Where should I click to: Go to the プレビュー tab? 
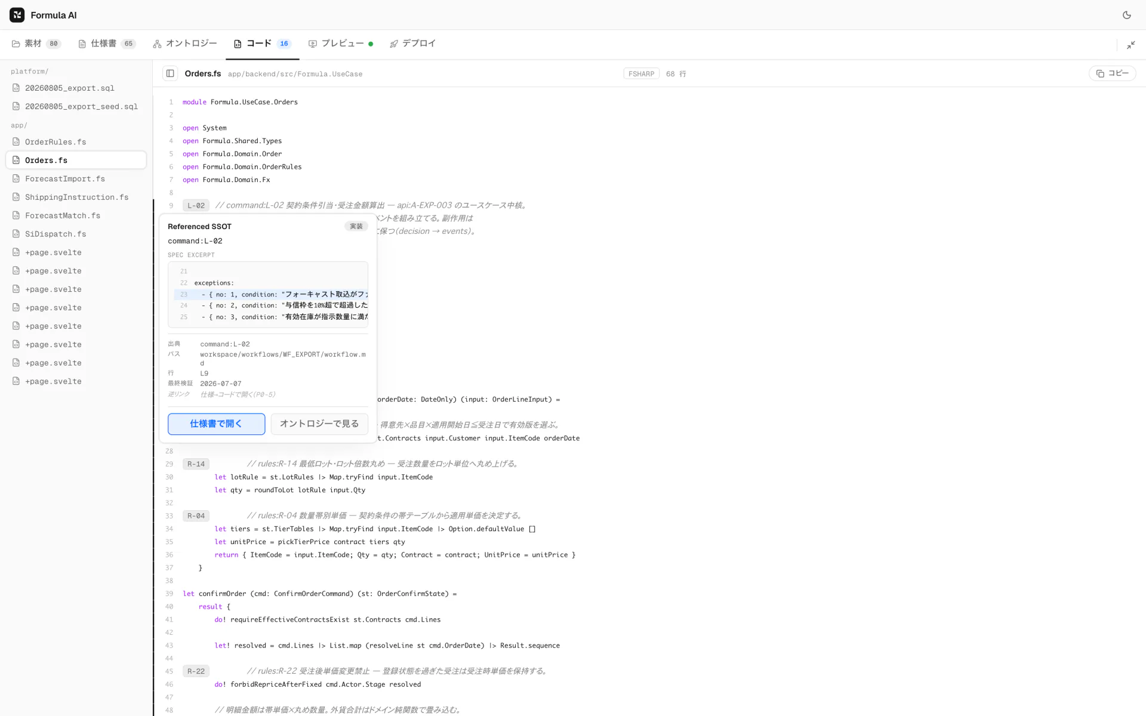[341, 44]
